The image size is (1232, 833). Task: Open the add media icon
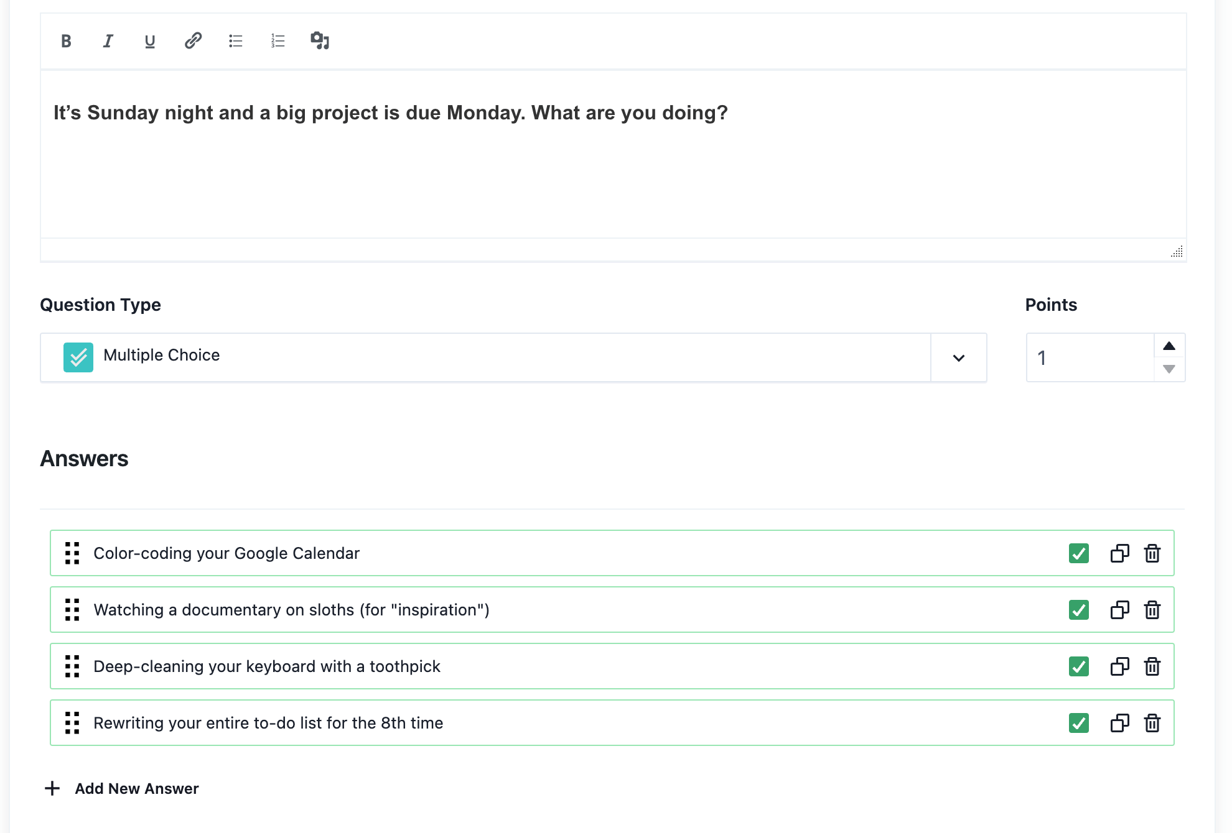(319, 41)
